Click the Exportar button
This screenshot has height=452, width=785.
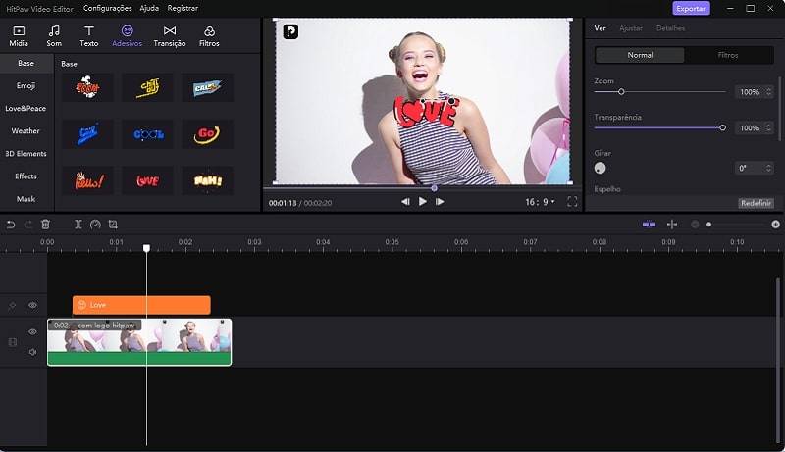[x=691, y=8]
